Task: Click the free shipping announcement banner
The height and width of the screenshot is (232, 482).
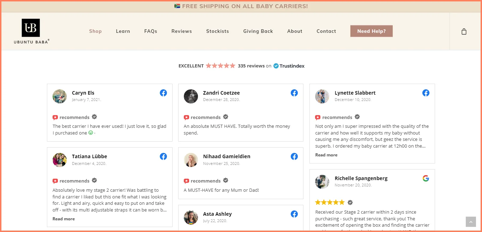Action: pos(241,6)
